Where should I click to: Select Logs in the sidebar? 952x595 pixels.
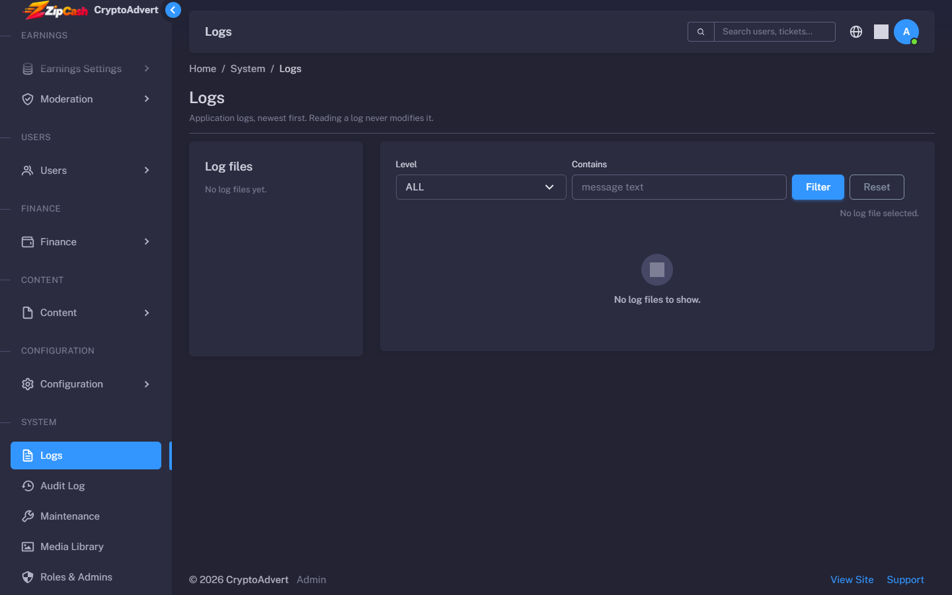[x=86, y=456]
